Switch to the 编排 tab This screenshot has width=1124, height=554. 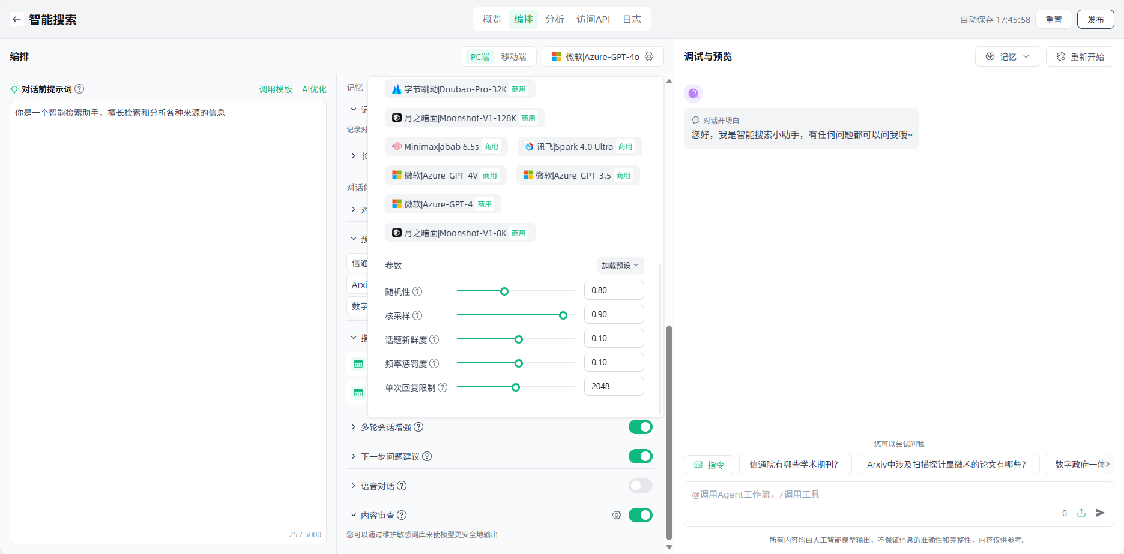pyautogui.click(x=524, y=19)
